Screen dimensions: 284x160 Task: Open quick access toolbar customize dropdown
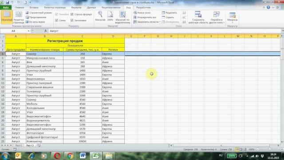point(30,2)
